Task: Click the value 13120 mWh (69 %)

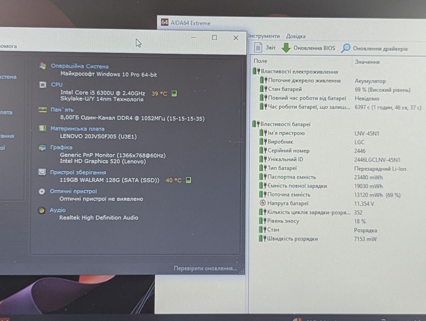Action: tap(377, 195)
